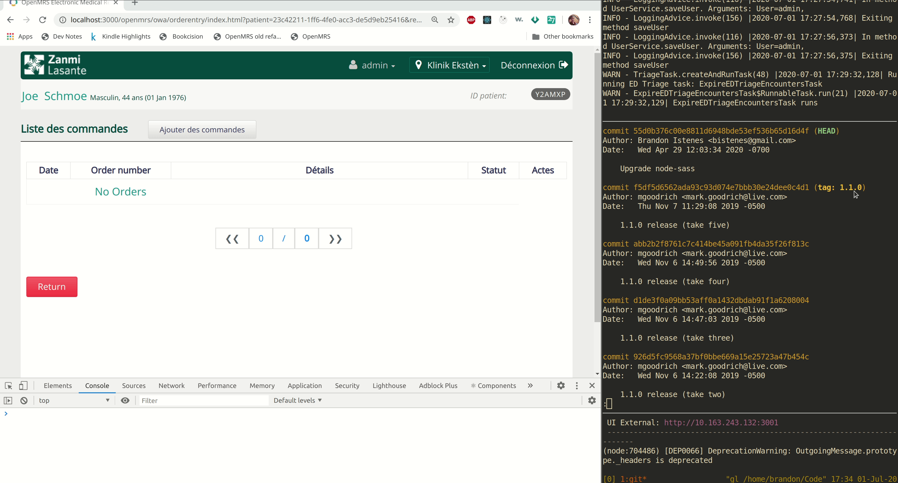
Task: Switch to the Memory tab
Action: (x=262, y=386)
